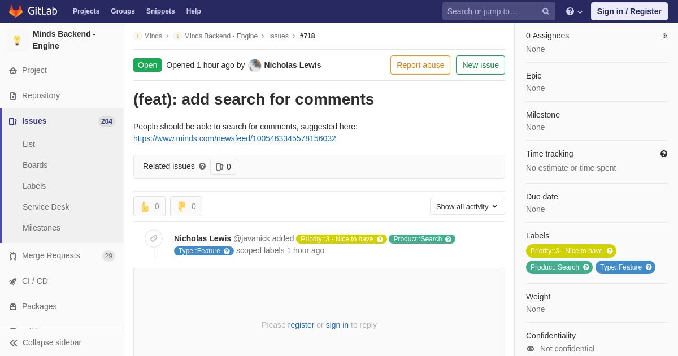Click Nicholas Lewis author avatar

255,65
